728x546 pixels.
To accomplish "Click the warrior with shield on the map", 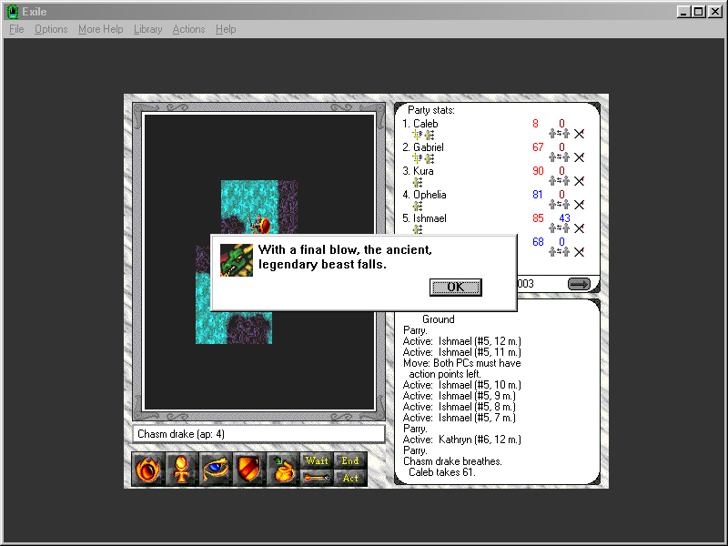I will 259,224.
